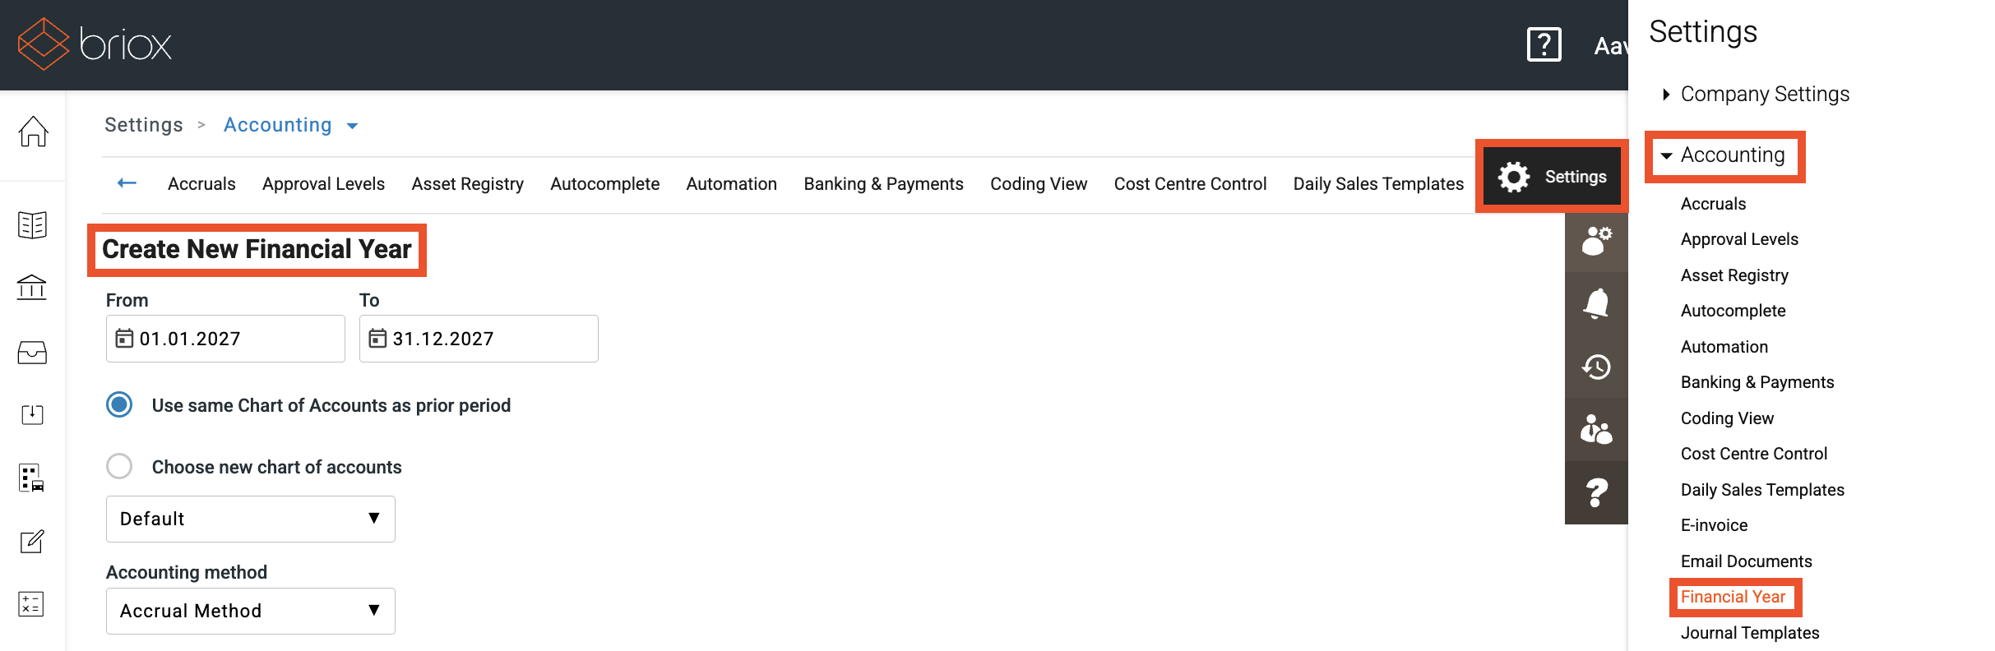Click Financial Year link in settings list

point(1733,598)
